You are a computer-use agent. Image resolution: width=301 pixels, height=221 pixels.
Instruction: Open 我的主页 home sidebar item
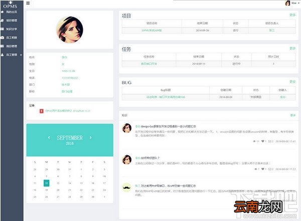pyautogui.click(x=12, y=12)
